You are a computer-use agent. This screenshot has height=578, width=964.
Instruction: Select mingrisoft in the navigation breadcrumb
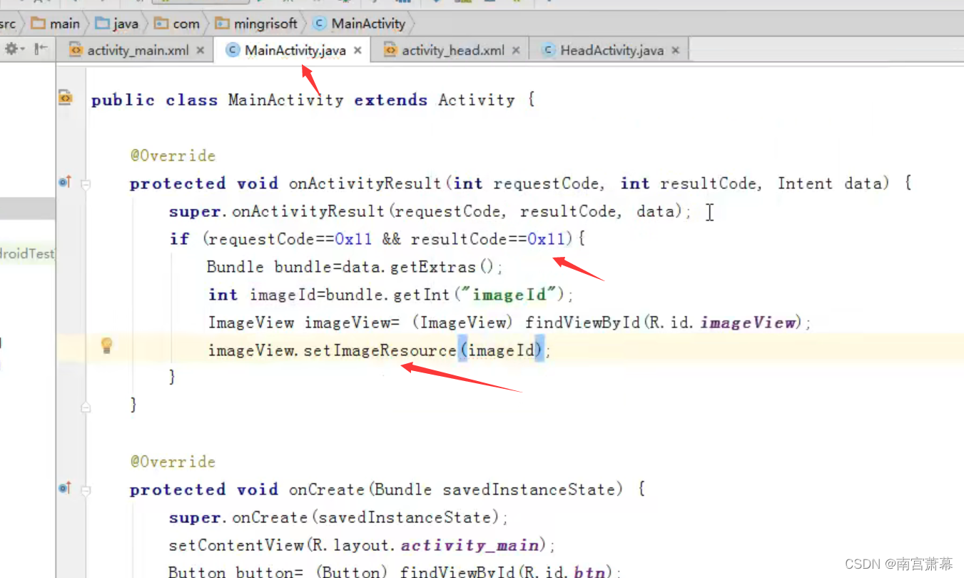(x=265, y=24)
